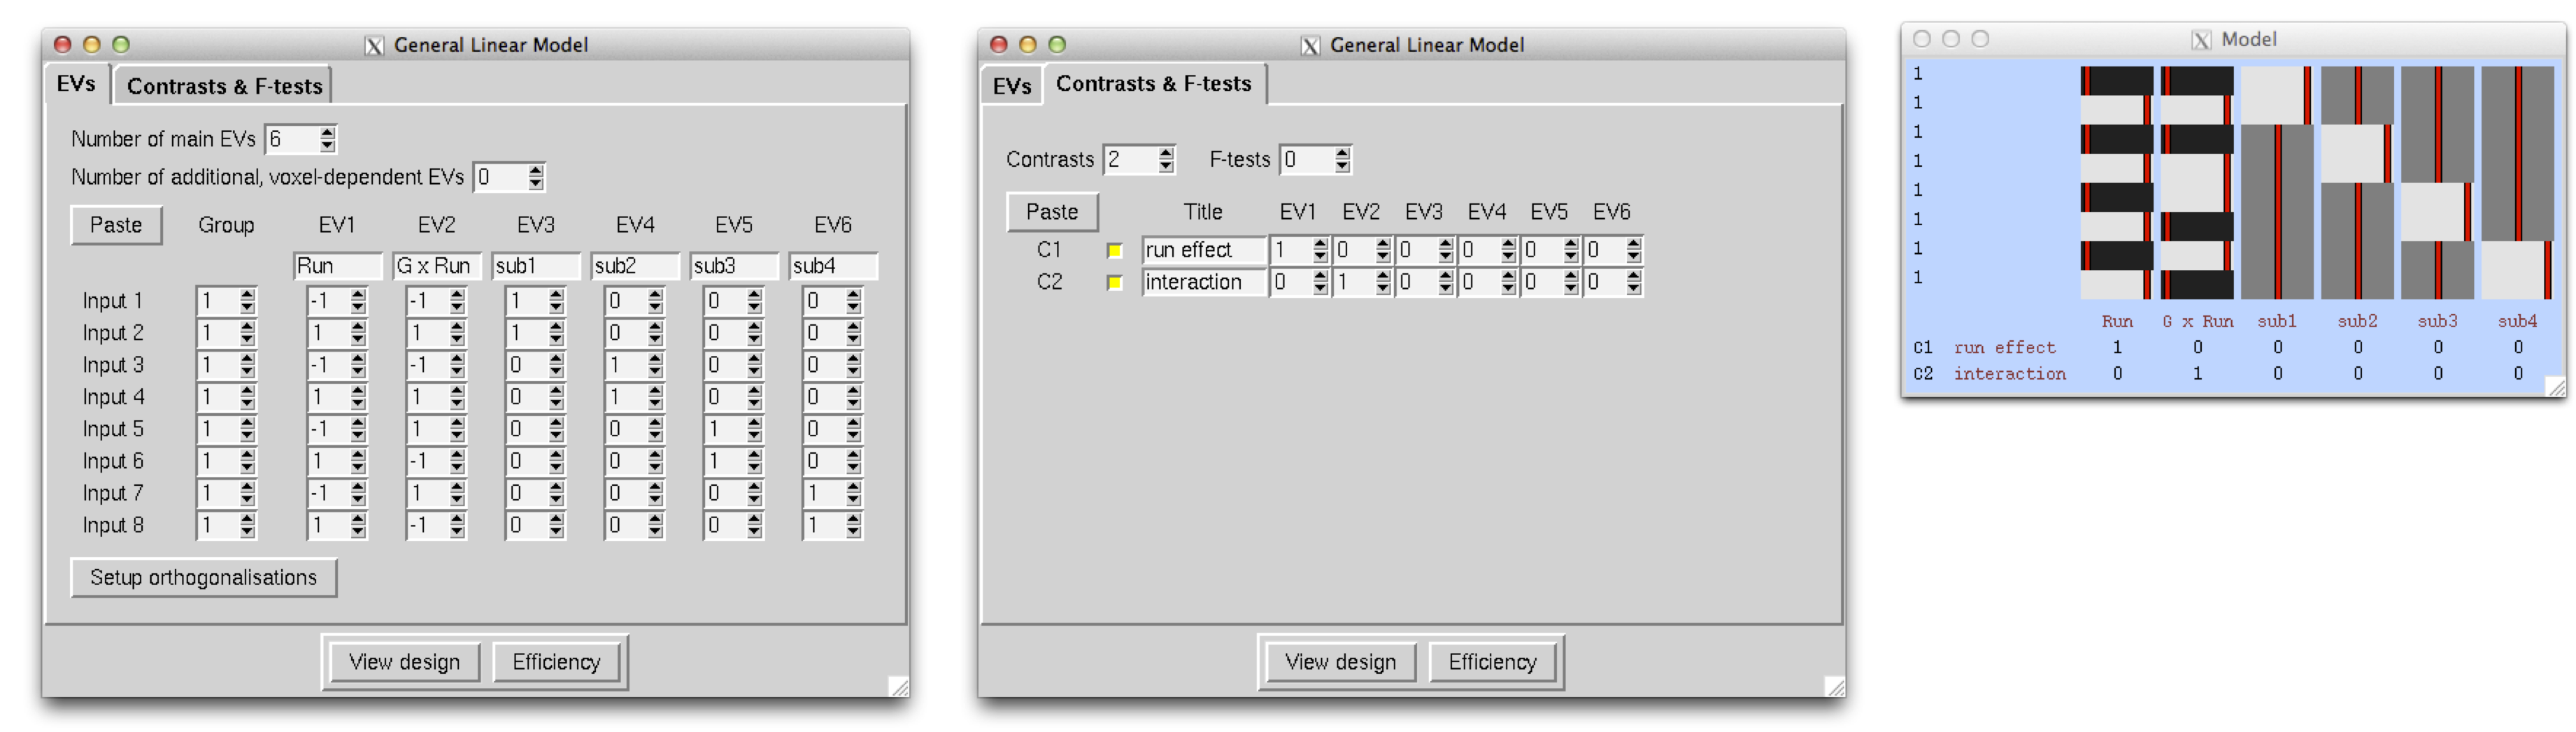Switch to Contrasts & F-tests tab in left window

pos(224,86)
